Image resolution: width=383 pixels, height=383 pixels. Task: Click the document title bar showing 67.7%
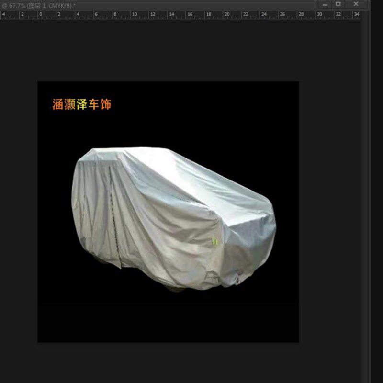tap(38, 5)
